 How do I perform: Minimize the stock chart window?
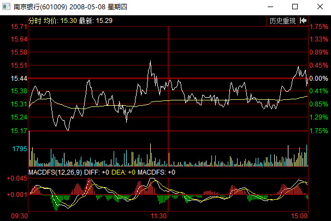[x=269, y=7]
